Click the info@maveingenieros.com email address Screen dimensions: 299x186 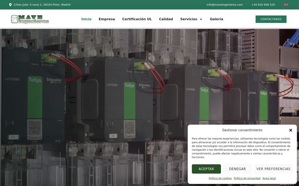225,5
